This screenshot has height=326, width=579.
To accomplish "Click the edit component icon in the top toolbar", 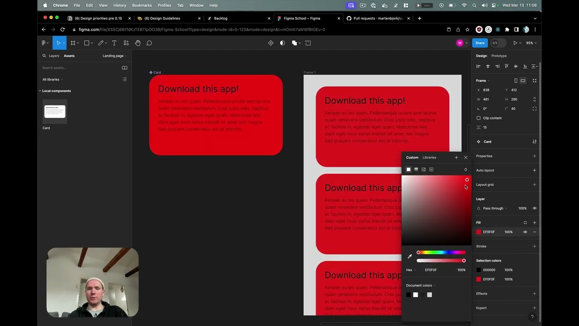I will coord(271,43).
